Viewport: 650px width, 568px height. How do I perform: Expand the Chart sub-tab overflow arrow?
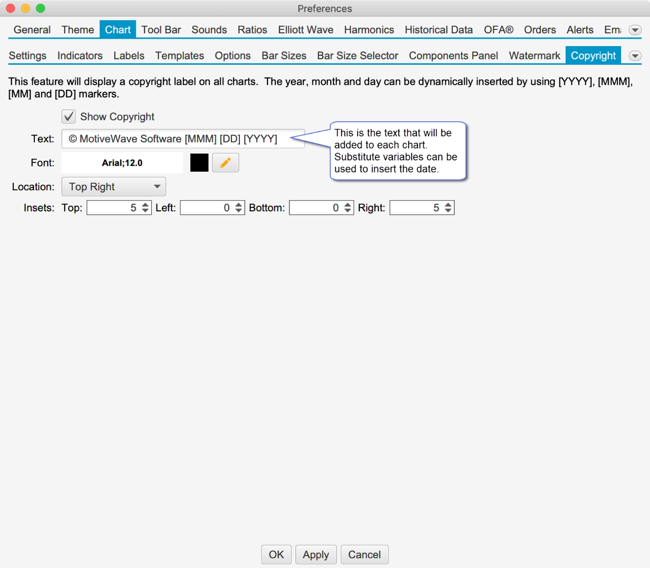[635, 56]
